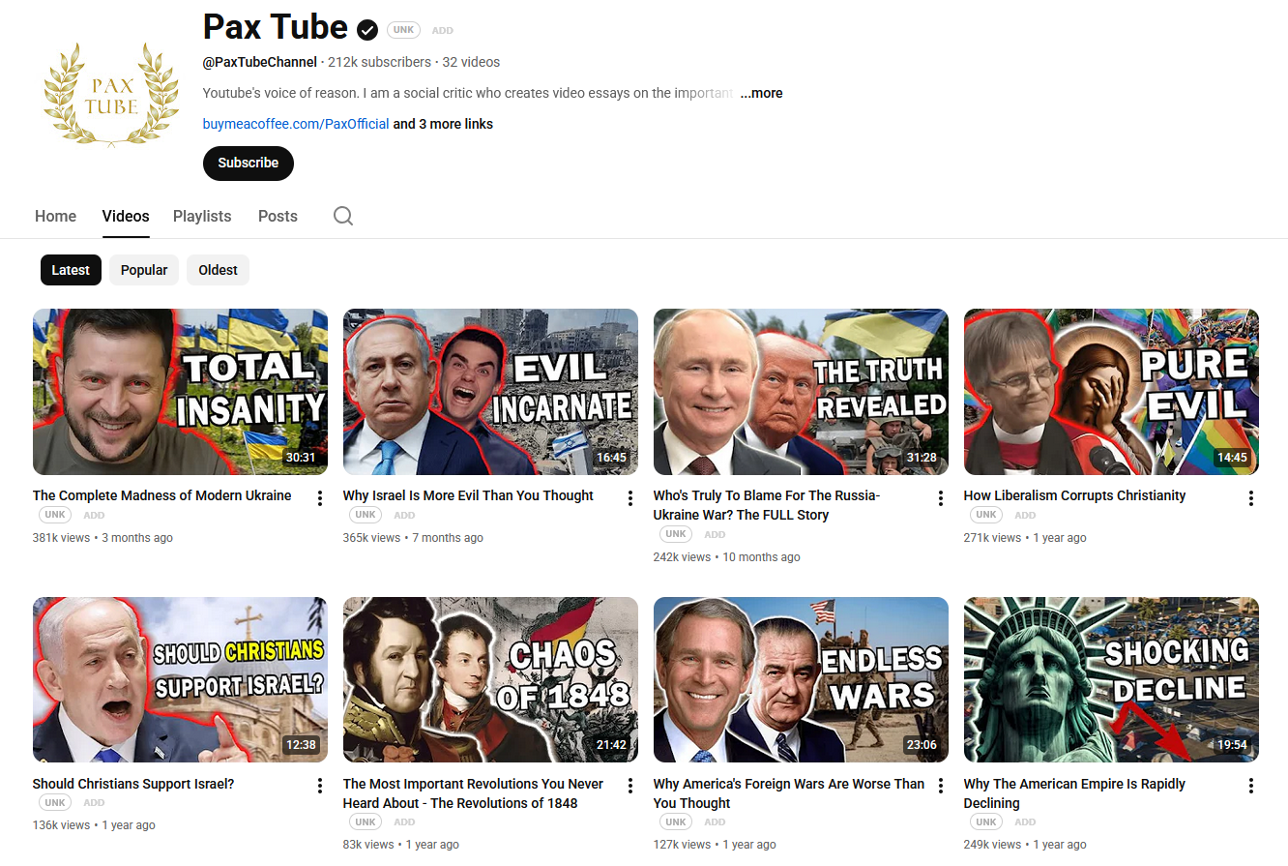
Task: Open video title 'Should Christians Support Israel?'
Action: click(x=133, y=784)
